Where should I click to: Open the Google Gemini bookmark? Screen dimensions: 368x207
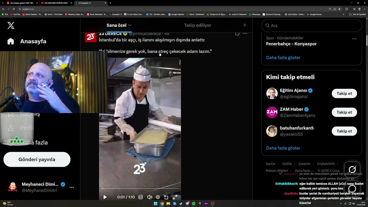click(x=314, y=14)
